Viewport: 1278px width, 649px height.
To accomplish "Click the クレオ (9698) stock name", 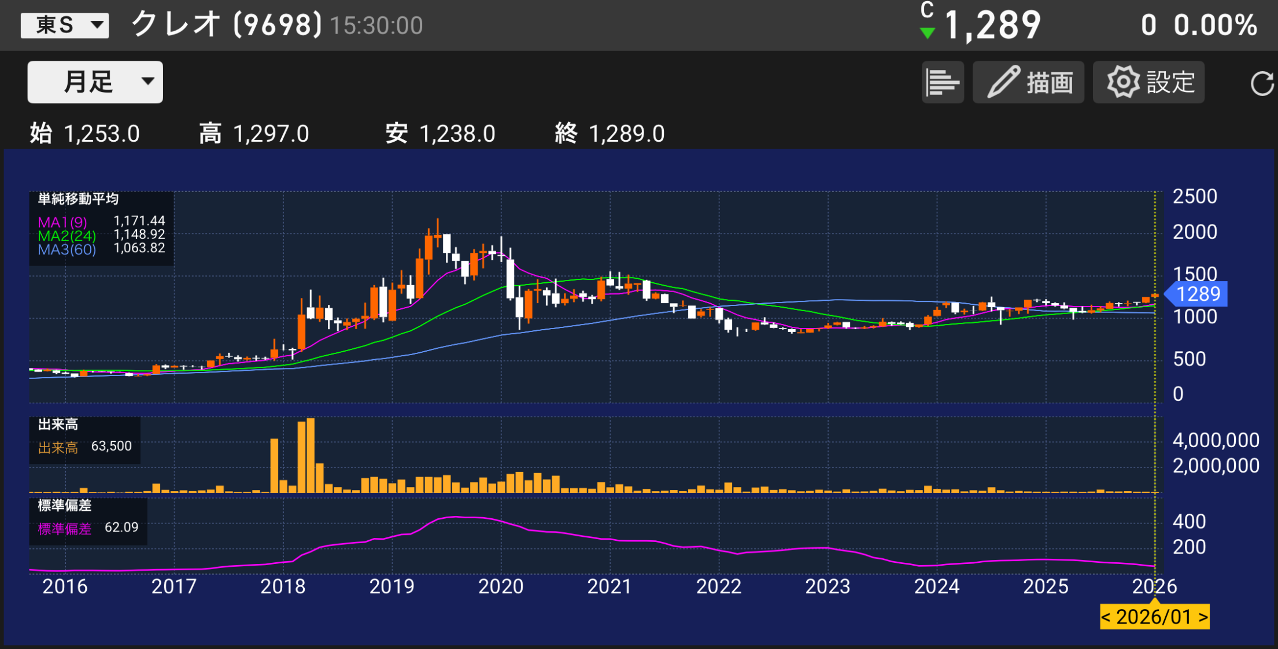I will 226,25.
